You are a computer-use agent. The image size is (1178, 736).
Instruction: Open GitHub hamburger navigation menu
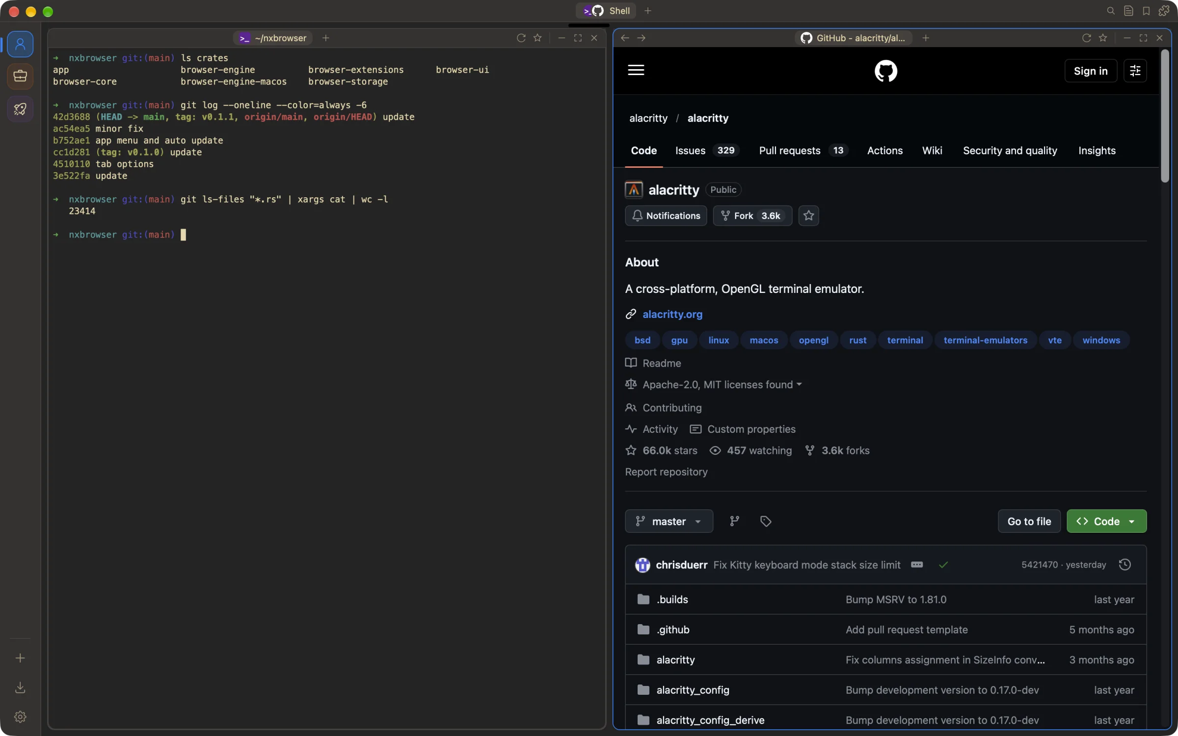pyautogui.click(x=636, y=70)
